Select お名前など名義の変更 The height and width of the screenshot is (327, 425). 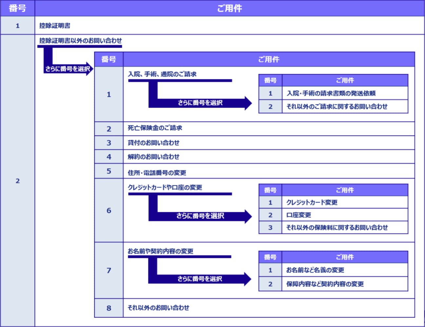(315, 270)
